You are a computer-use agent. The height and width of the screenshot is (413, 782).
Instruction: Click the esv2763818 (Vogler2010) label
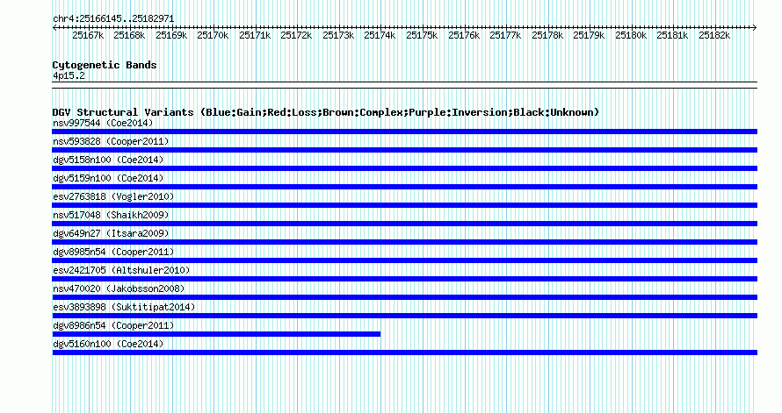113,196
